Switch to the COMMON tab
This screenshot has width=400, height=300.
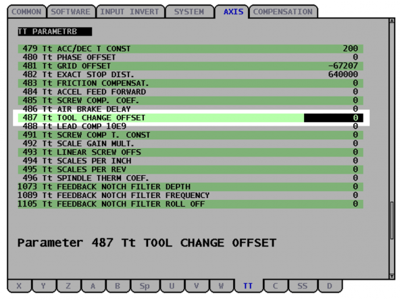coord(26,11)
